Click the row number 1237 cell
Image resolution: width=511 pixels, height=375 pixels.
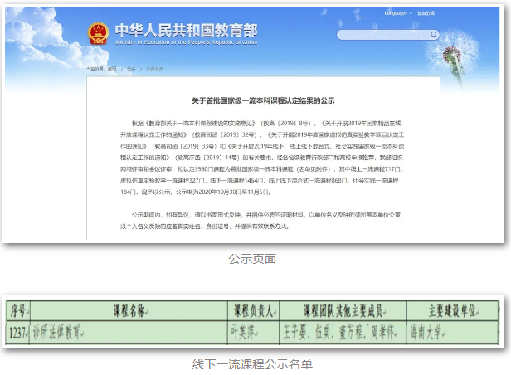(18, 330)
